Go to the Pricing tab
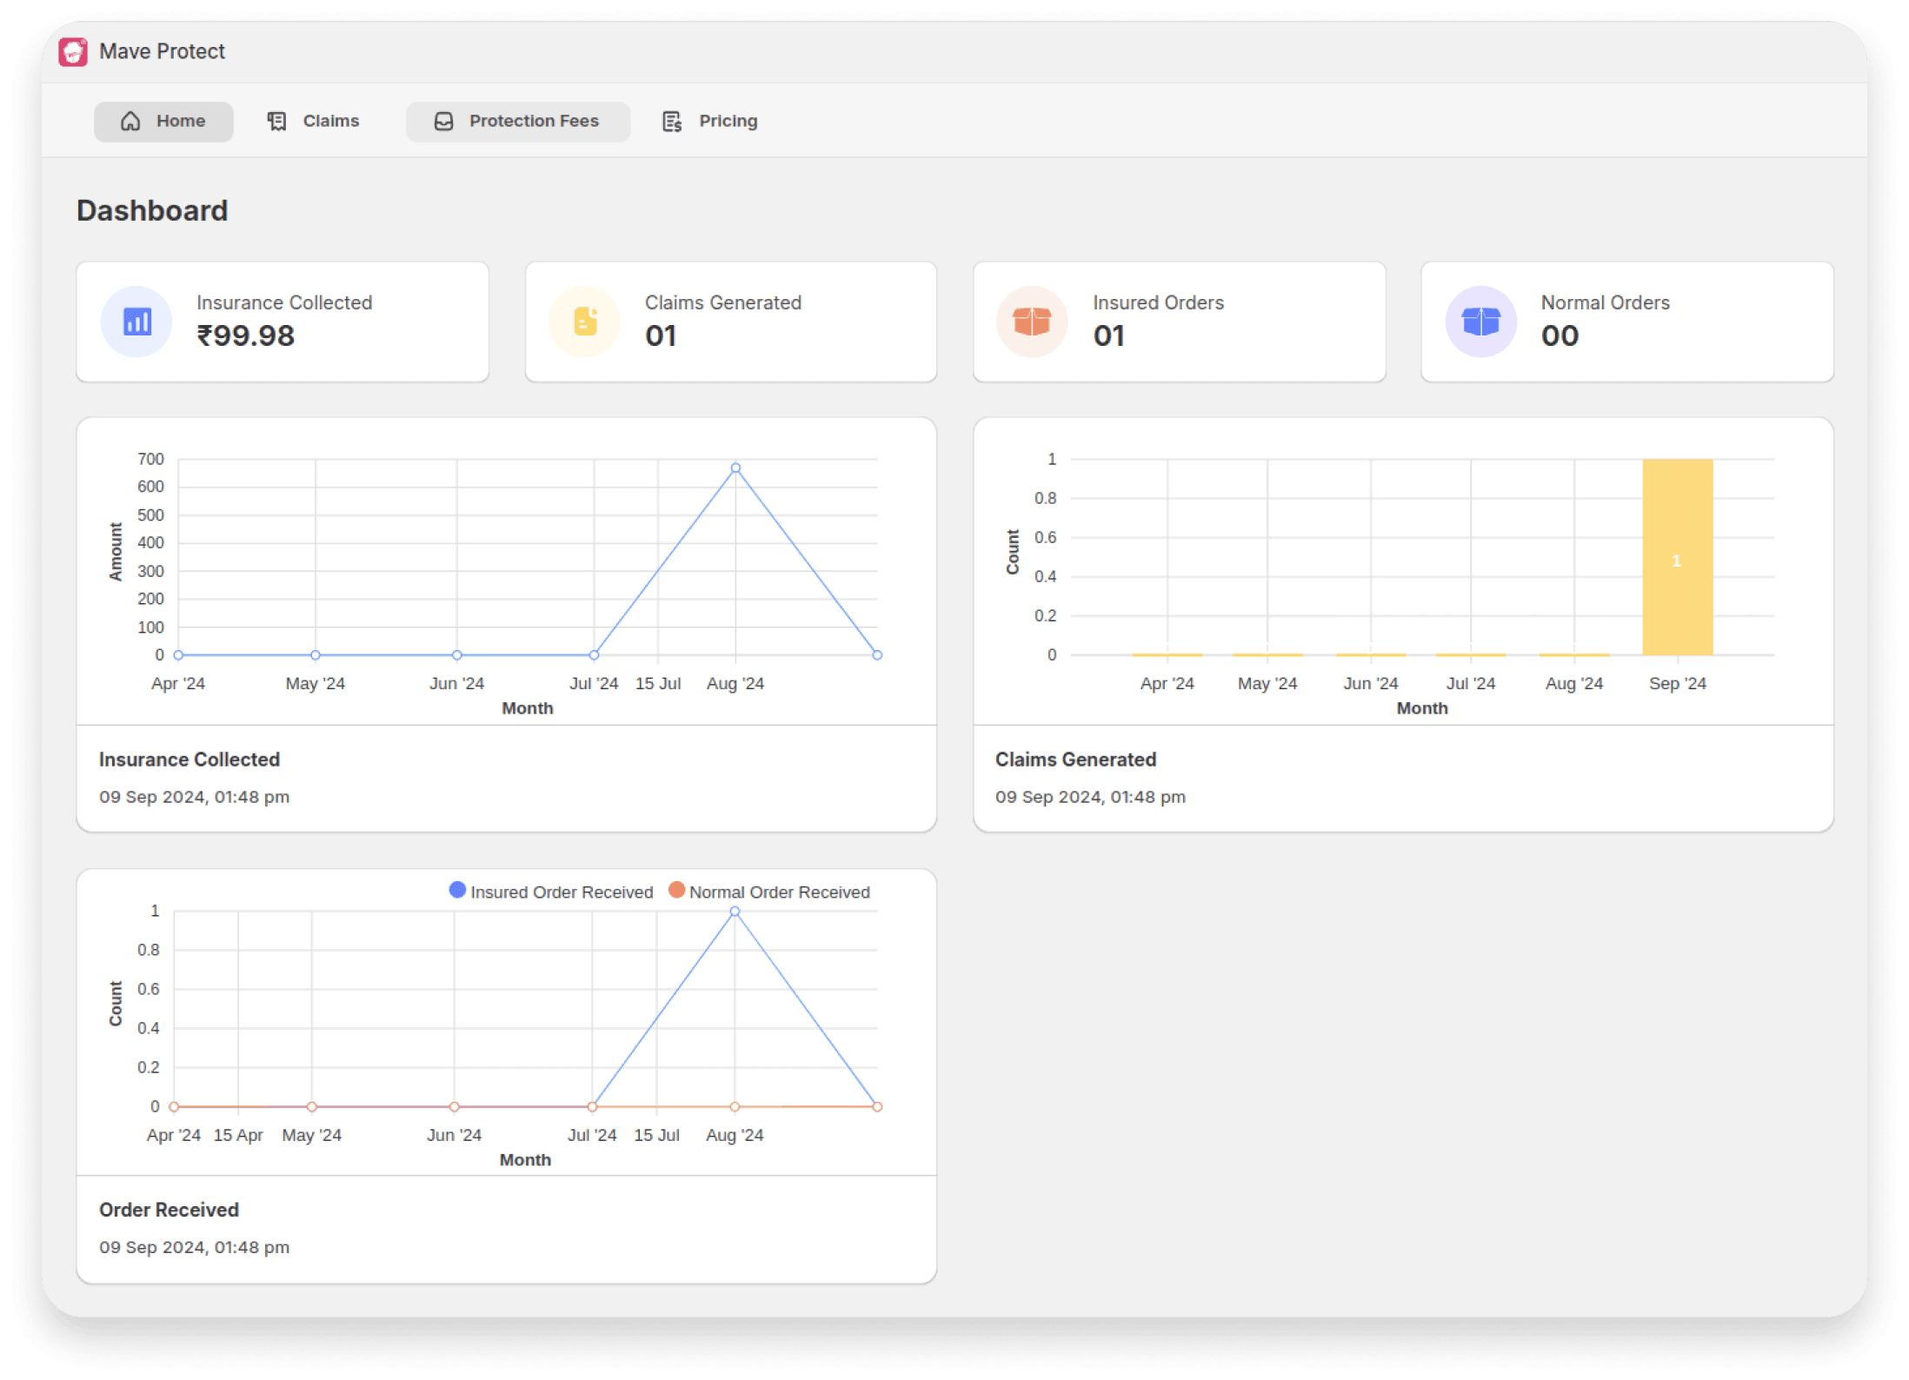Viewport: 1909px width, 1380px height. pyautogui.click(x=710, y=122)
